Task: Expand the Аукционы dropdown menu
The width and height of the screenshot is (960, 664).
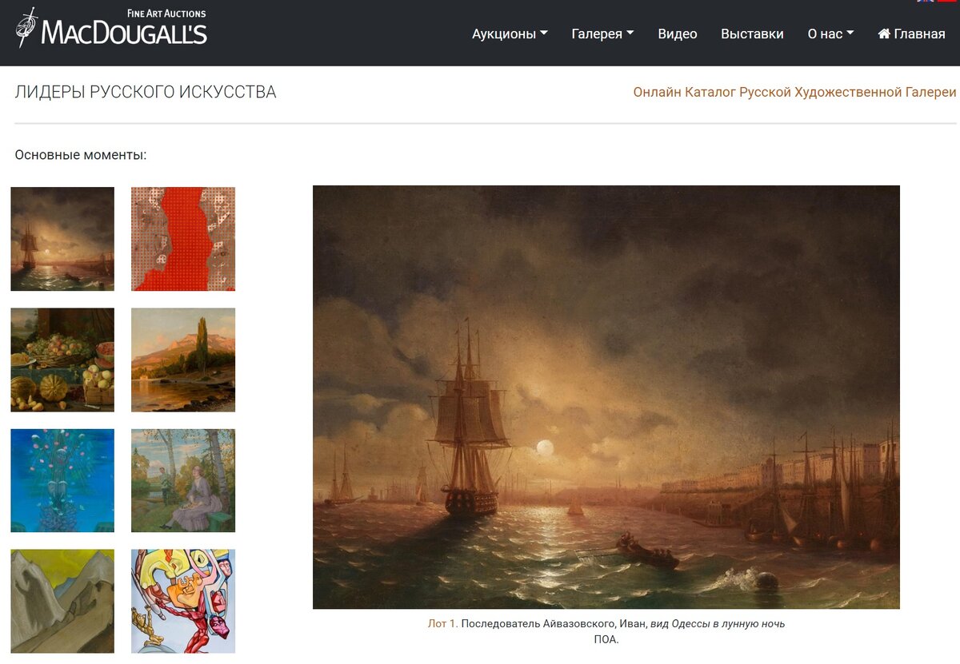Action: (x=510, y=34)
